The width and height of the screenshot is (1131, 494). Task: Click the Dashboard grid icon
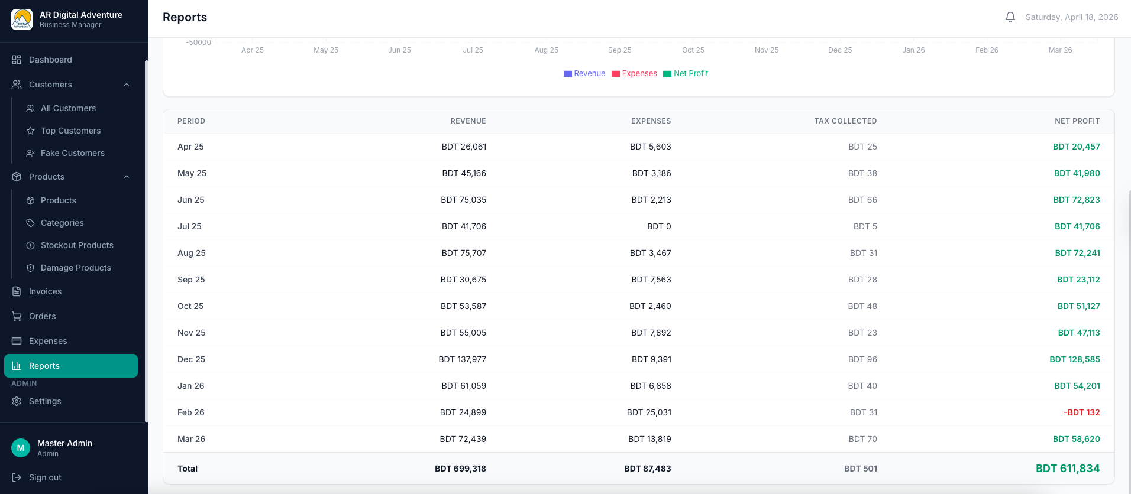(x=17, y=60)
